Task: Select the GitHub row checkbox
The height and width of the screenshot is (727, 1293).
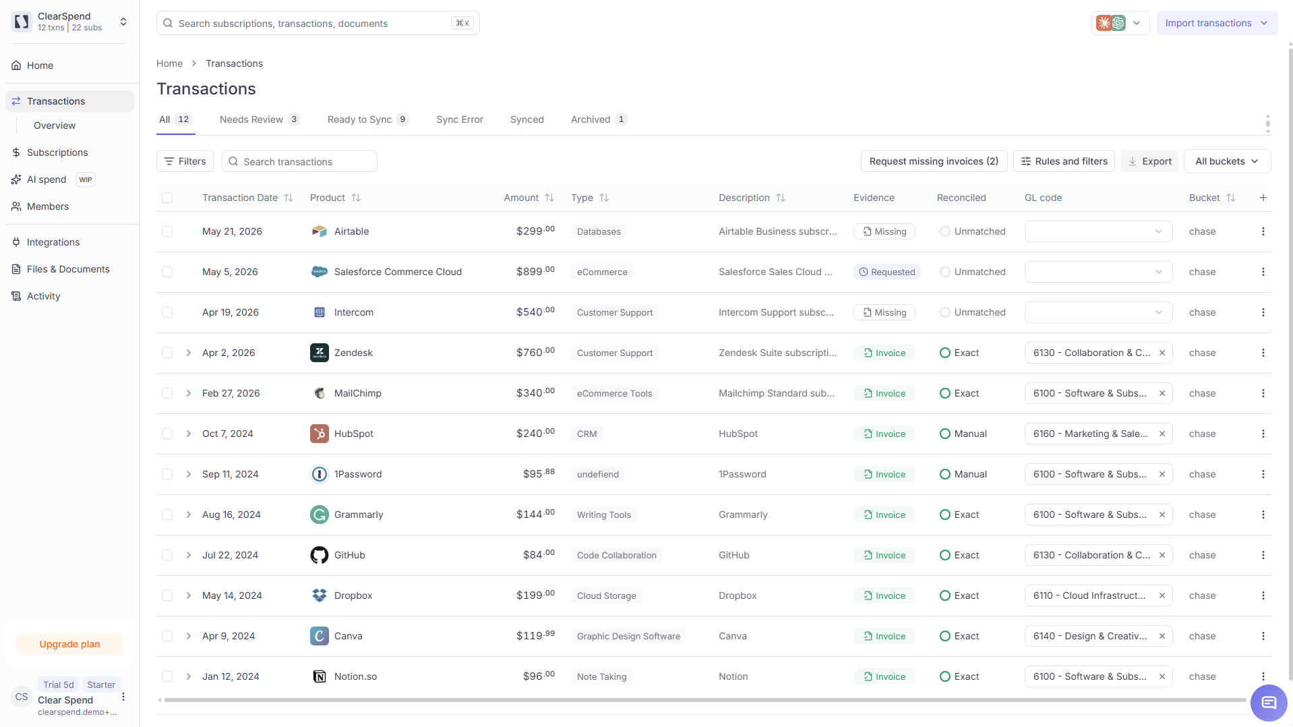Action: pos(167,555)
